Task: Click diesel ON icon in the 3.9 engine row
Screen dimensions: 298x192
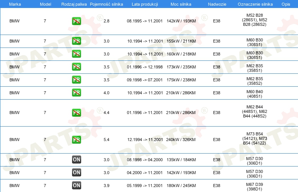Action: click(77, 186)
